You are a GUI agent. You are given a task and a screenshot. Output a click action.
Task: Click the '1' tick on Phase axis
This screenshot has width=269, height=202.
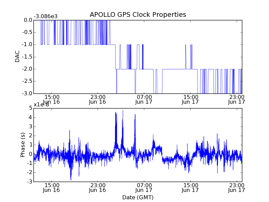[x=31, y=145]
